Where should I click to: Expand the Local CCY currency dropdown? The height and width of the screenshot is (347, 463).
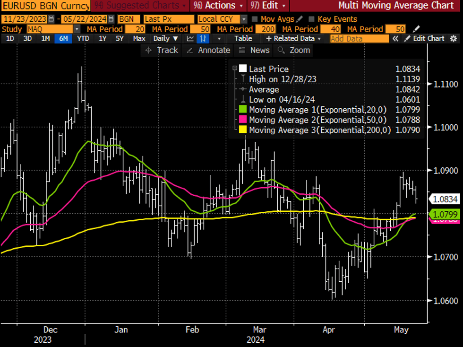click(x=244, y=19)
